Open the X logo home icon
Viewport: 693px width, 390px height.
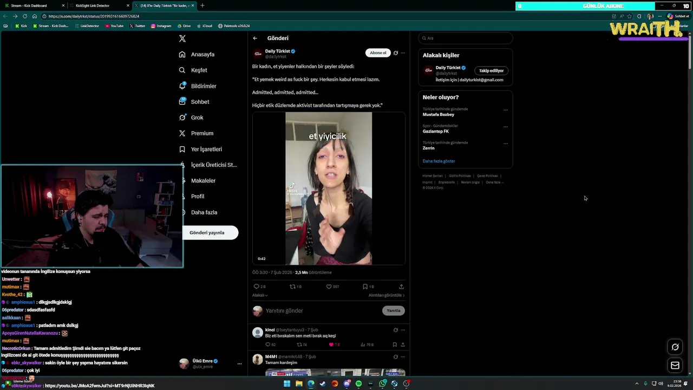[182, 38]
